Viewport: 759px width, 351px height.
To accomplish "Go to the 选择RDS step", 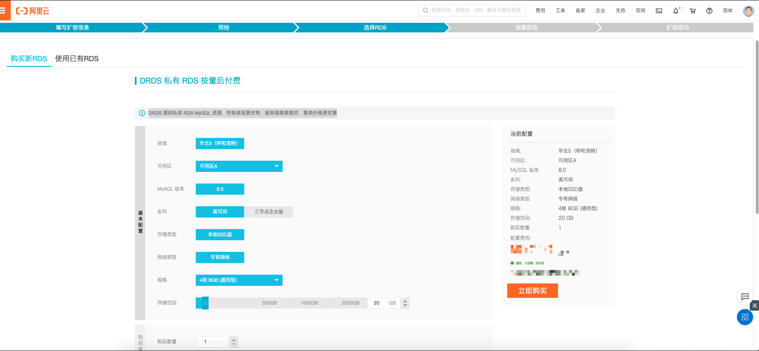I will point(375,28).
